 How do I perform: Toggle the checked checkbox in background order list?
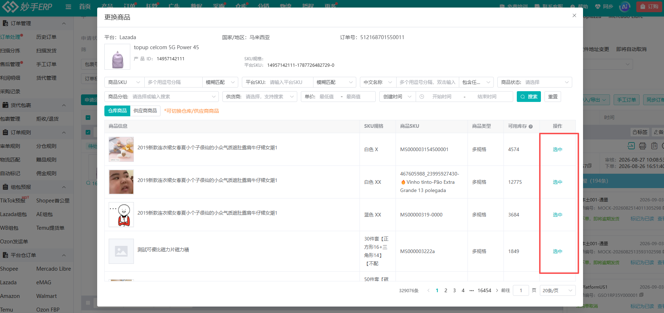coord(88,132)
